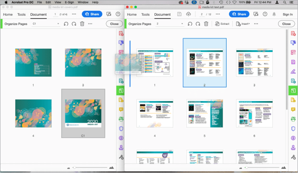Switch to Home tab in text window
The height and width of the screenshot is (173, 298).
(132, 14)
